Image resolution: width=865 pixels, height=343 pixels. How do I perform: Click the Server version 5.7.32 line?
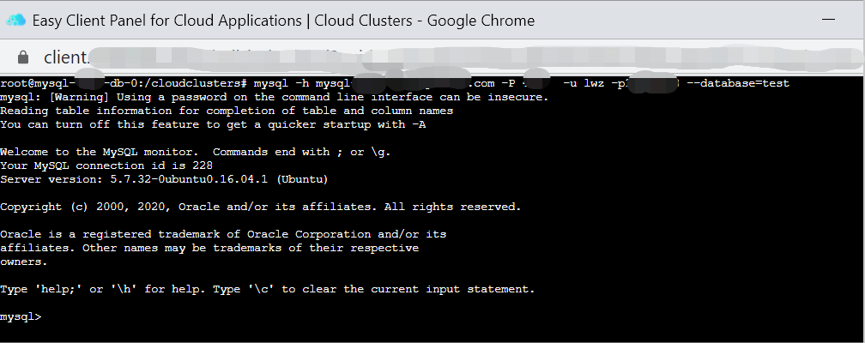pos(164,179)
